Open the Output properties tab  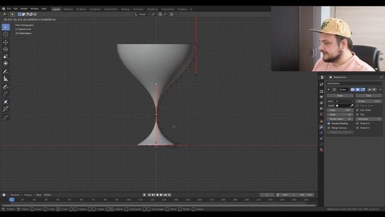click(321, 97)
